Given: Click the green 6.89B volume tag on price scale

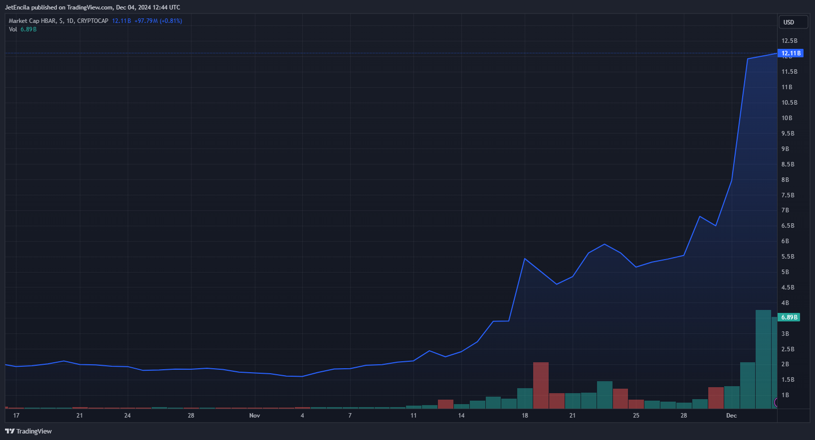Looking at the screenshot, I should [789, 317].
